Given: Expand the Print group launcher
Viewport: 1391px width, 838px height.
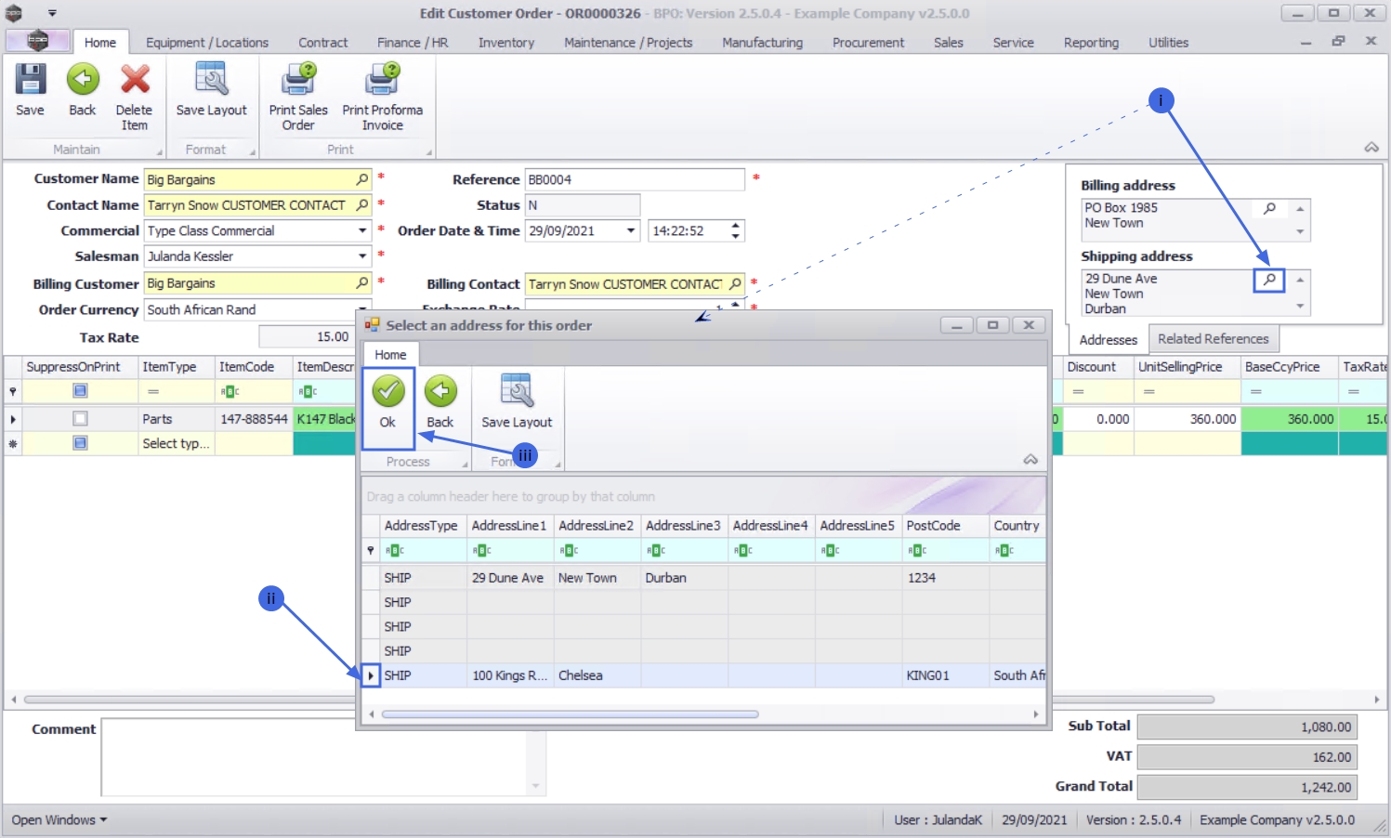Looking at the screenshot, I should point(429,152).
